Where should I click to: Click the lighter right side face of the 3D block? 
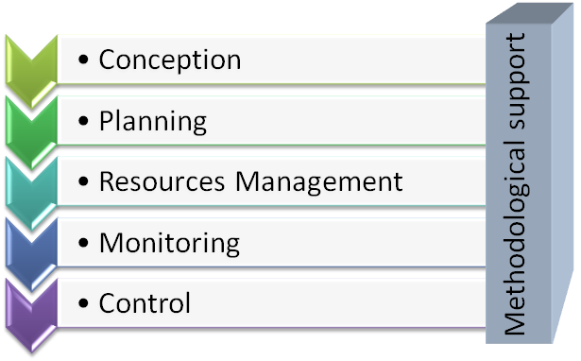point(562,174)
